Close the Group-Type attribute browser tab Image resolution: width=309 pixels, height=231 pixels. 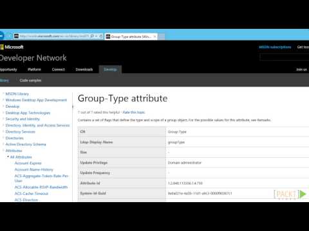(154, 37)
